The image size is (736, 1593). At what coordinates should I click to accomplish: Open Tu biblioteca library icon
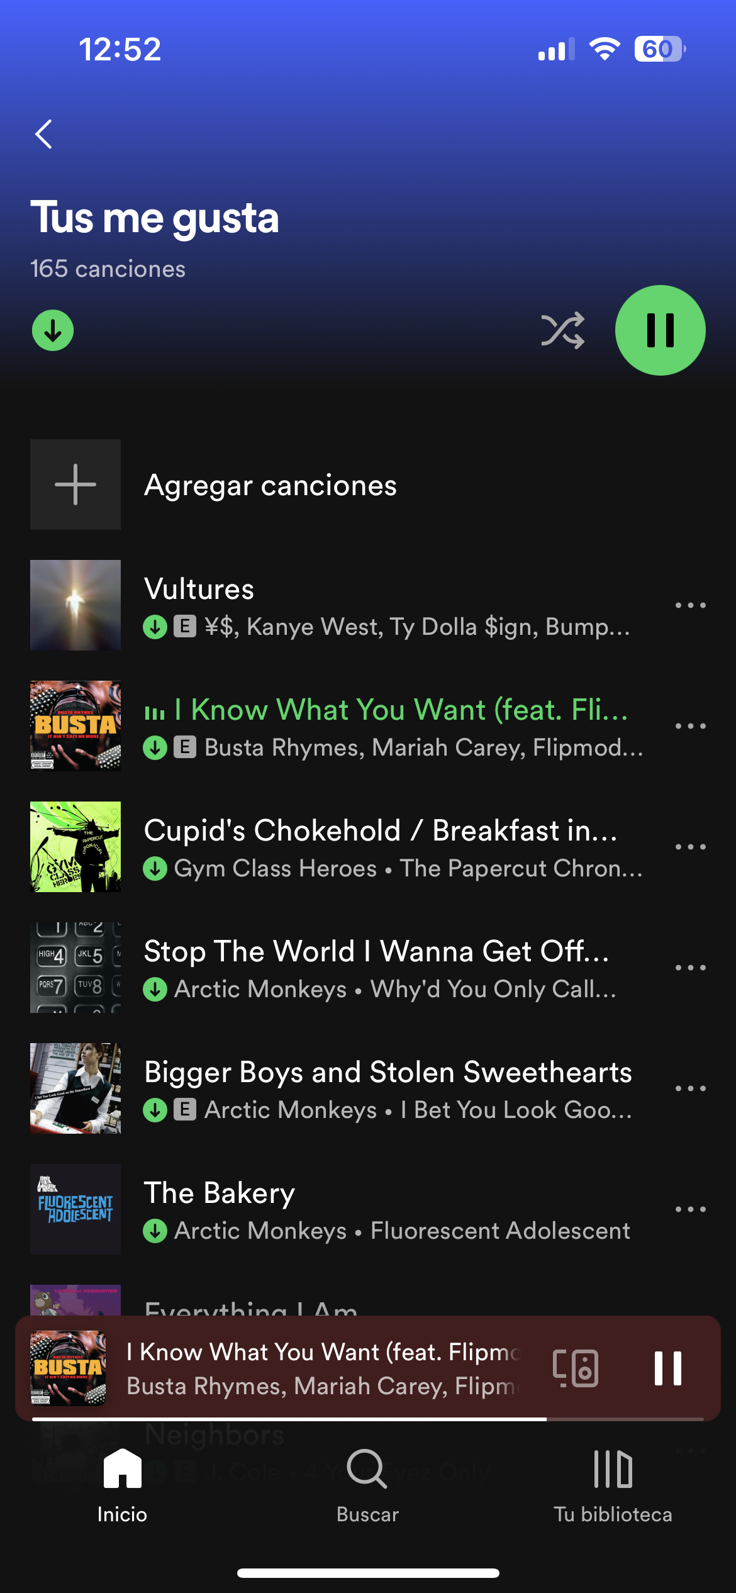613,1469
